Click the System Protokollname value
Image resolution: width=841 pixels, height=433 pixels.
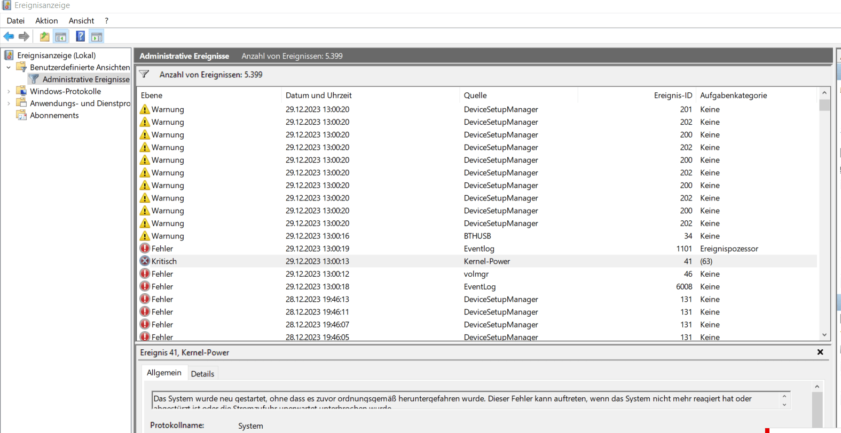[x=250, y=426]
